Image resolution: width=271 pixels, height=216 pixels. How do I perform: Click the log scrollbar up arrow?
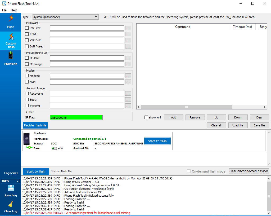[x=269, y=179]
